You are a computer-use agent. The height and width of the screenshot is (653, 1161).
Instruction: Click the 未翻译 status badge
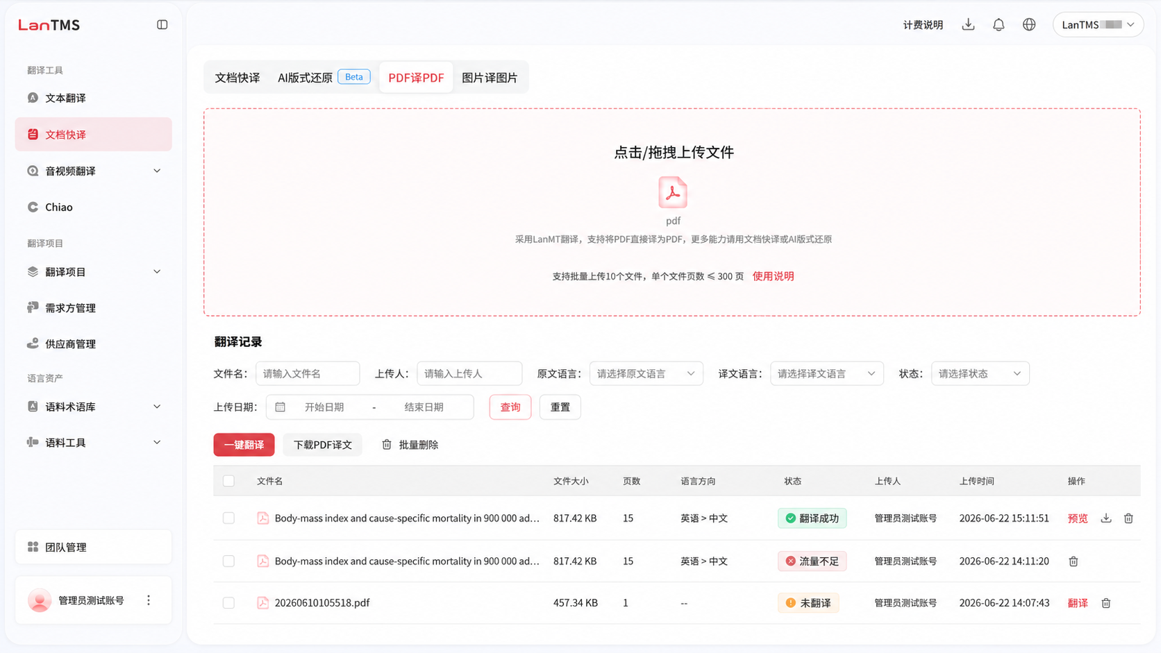pos(808,603)
